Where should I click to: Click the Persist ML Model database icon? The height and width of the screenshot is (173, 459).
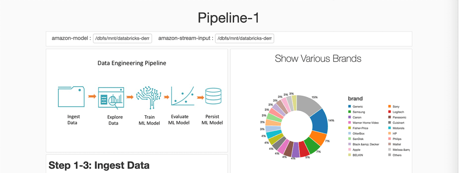click(x=213, y=96)
